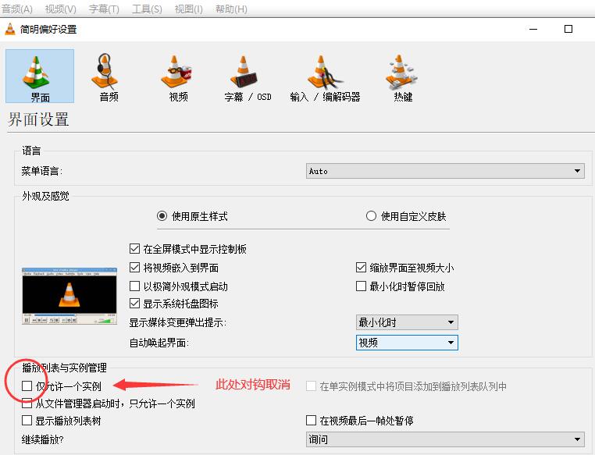Screen dimensions: 595x455
Task: Click the 界面设置 heading text
Action: tap(38, 119)
